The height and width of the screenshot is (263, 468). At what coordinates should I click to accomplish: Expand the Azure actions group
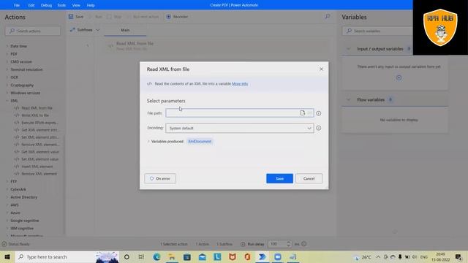tap(7, 213)
